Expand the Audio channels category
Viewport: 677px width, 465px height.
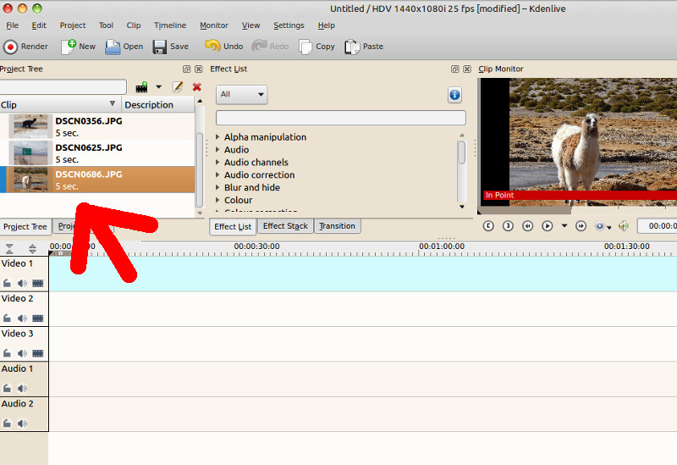coord(217,162)
